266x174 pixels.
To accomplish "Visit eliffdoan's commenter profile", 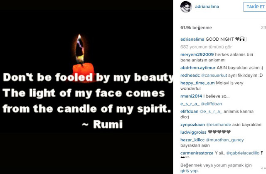I will [x=190, y=111].
